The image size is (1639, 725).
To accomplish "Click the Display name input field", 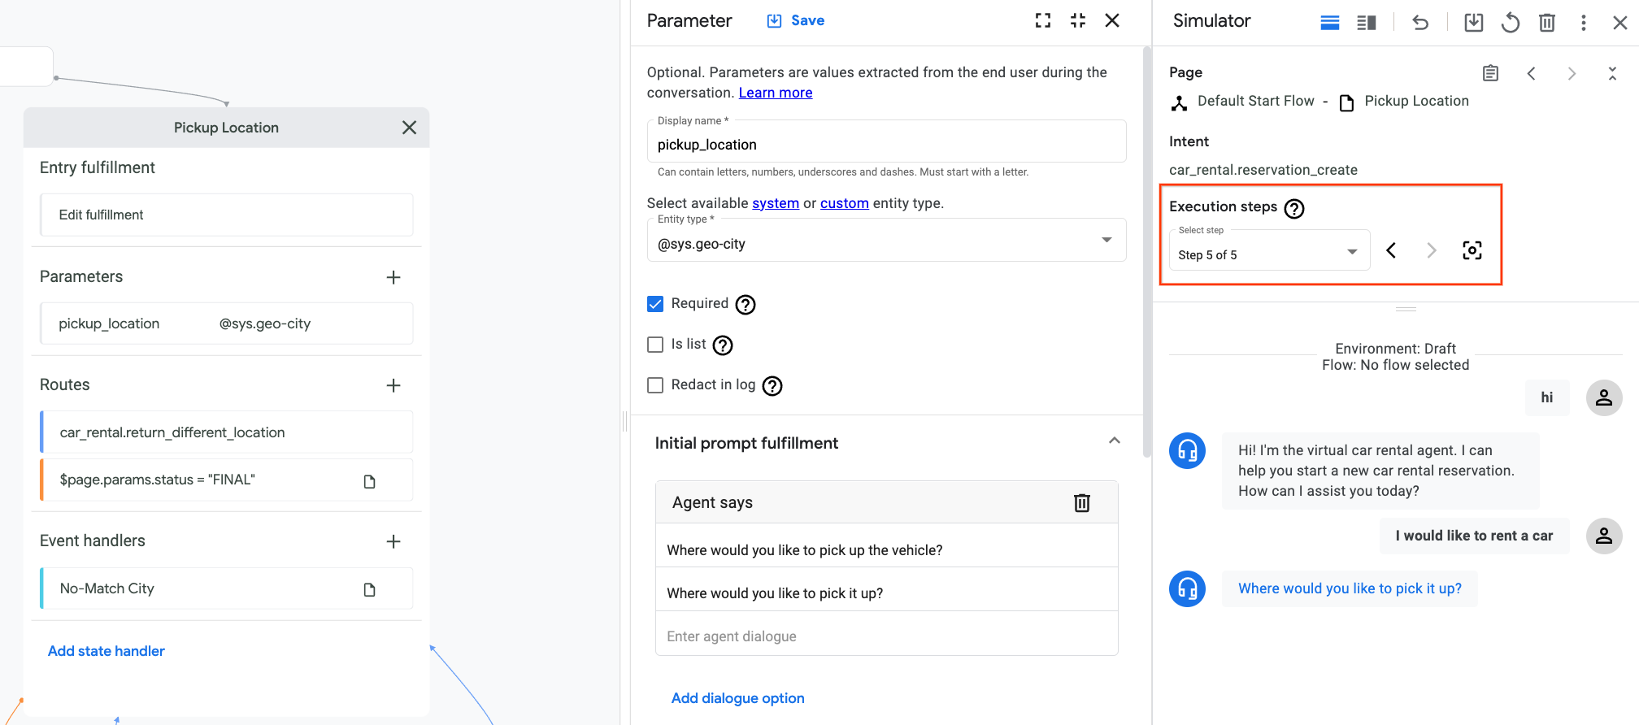I will [x=886, y=145].
